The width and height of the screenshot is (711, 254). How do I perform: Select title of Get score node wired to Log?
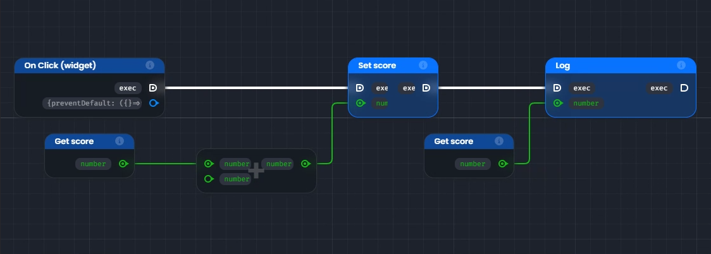point(454,141)
